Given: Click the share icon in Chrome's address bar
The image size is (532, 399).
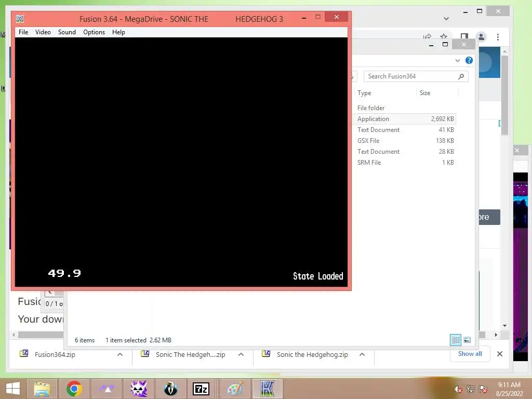Looking at the screenshot, I should pyautogui.click(x=427, y=36).
